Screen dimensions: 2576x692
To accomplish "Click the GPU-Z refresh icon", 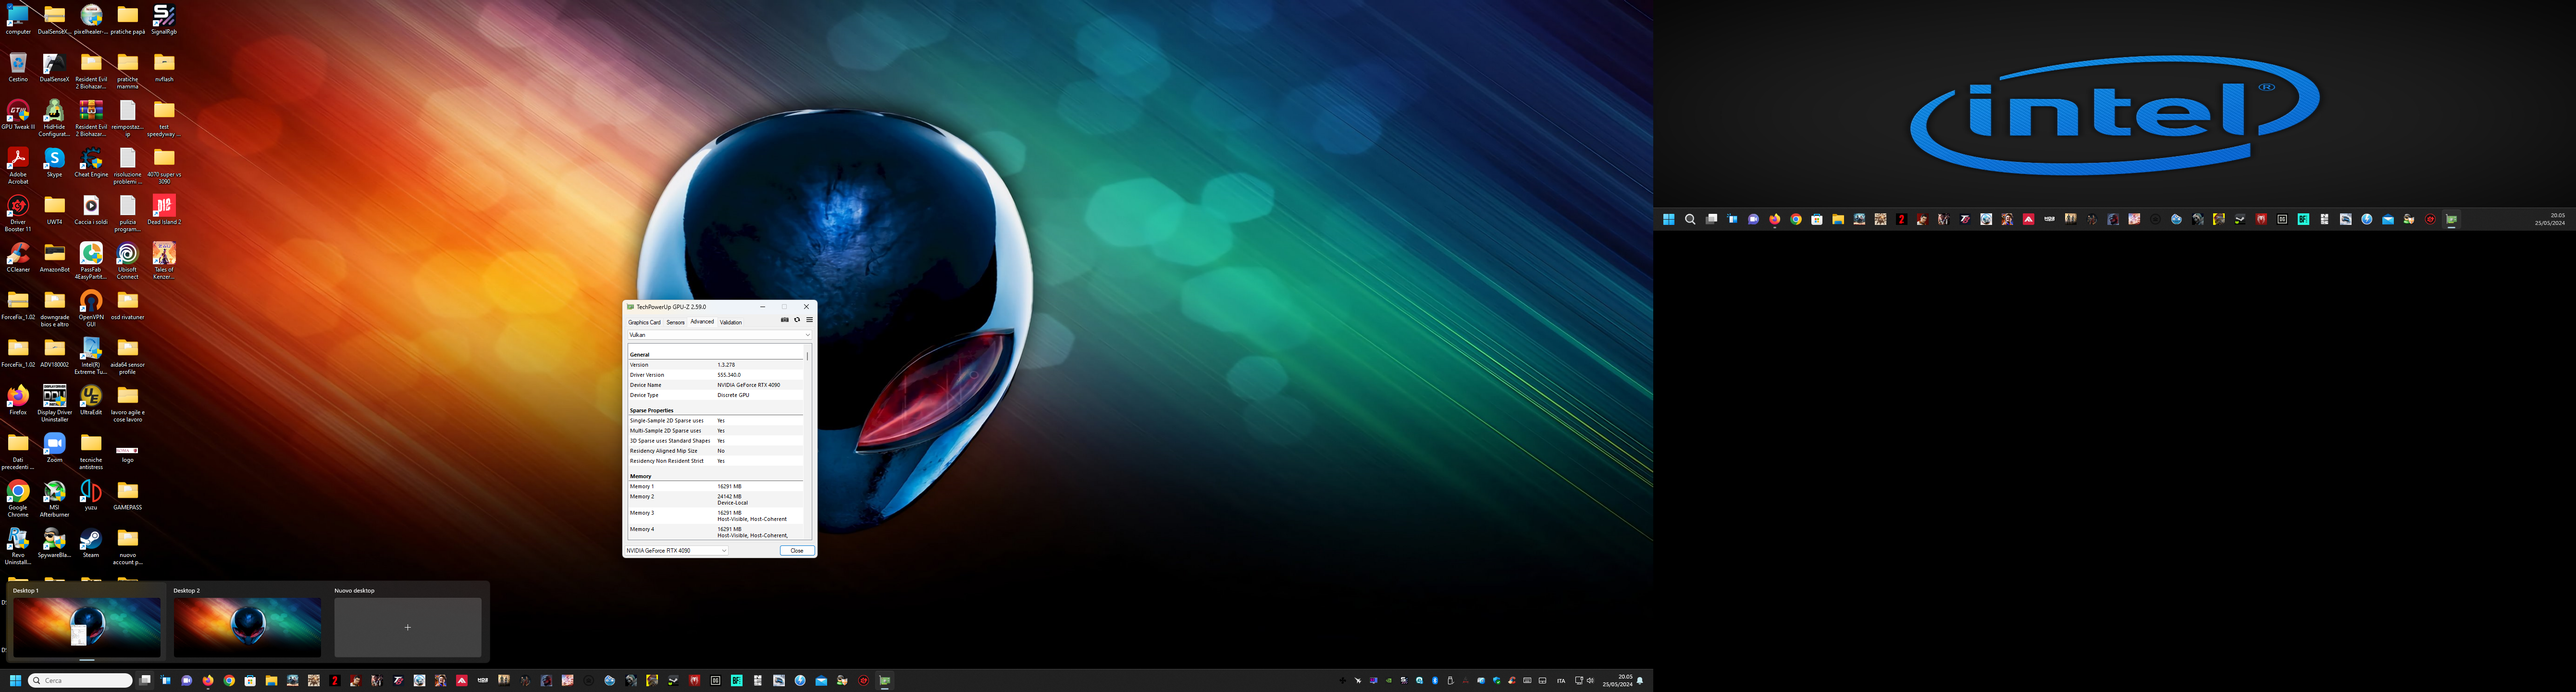I will (797, 320).
